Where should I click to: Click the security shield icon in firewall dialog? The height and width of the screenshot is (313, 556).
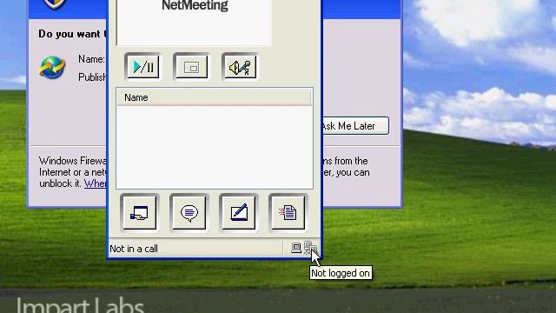click(55, 3)
